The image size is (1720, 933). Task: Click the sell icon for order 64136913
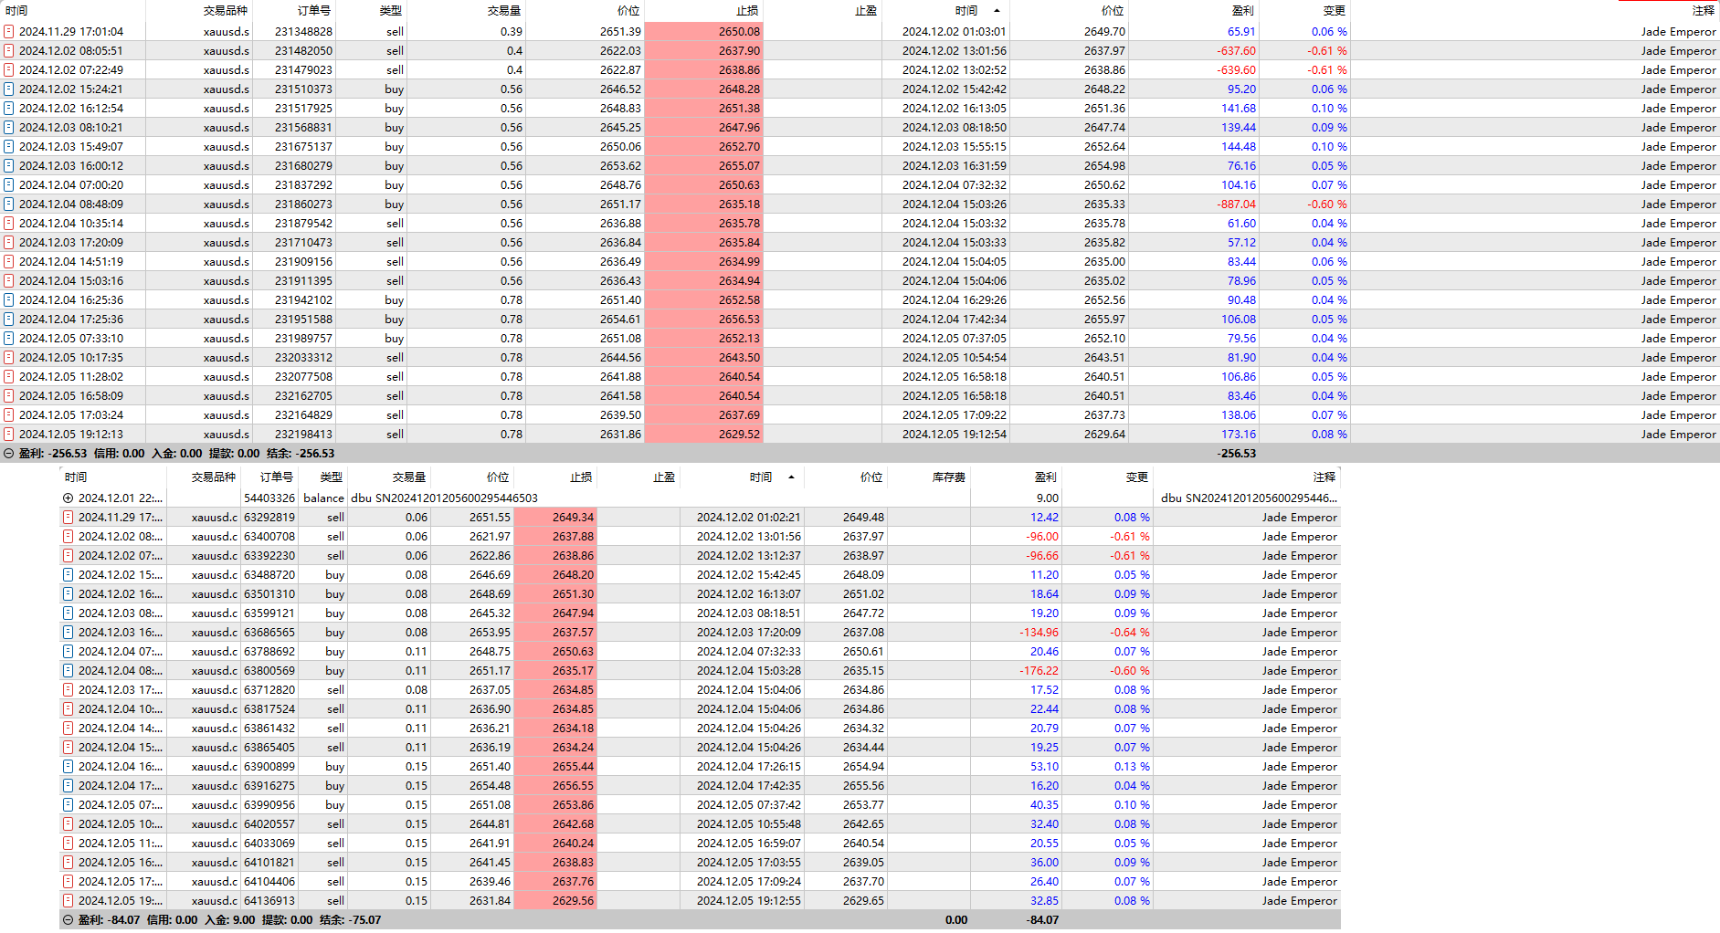click(68, 900)
